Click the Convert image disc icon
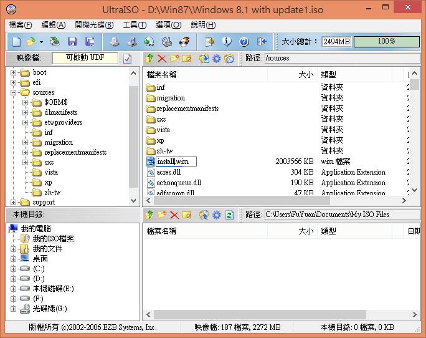 [149, 42]
